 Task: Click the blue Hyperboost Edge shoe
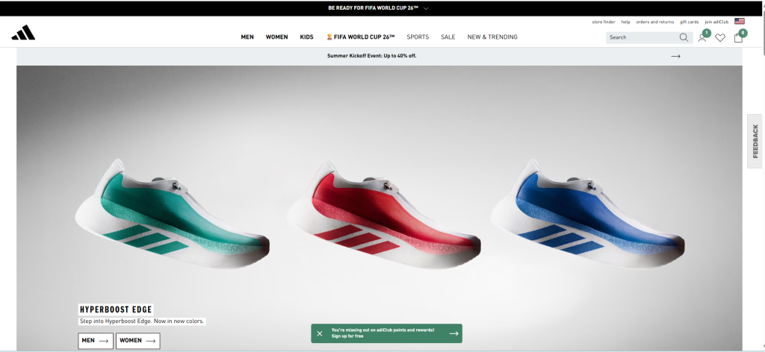pos(587,213)
